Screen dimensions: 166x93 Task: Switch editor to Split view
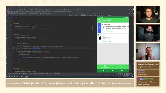[87, 15]
